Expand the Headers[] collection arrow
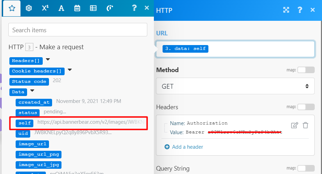The width and height of the screenshot is (322, 174). [48, 60]
